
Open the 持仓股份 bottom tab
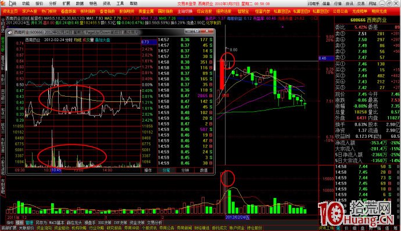point(254,228)
